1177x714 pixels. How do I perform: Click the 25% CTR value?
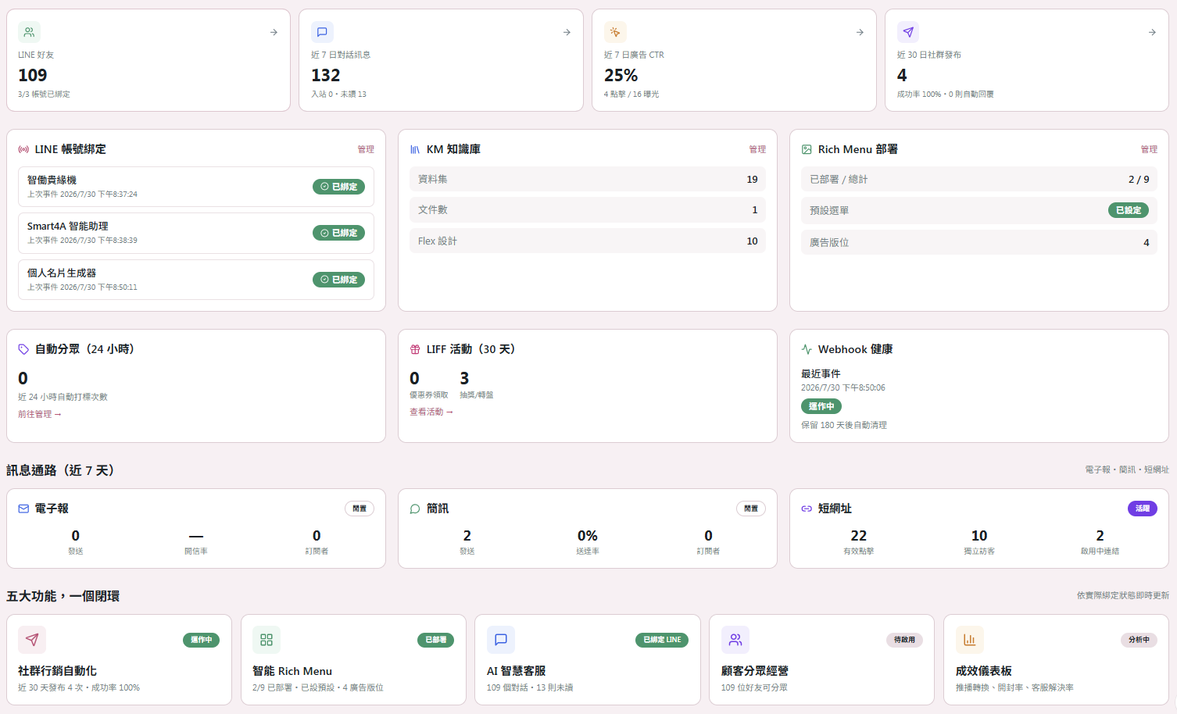[x=621, y=75]
